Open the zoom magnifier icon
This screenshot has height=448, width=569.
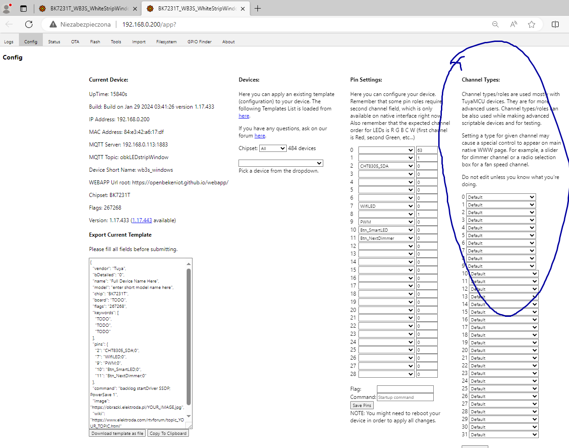point(495,24)
